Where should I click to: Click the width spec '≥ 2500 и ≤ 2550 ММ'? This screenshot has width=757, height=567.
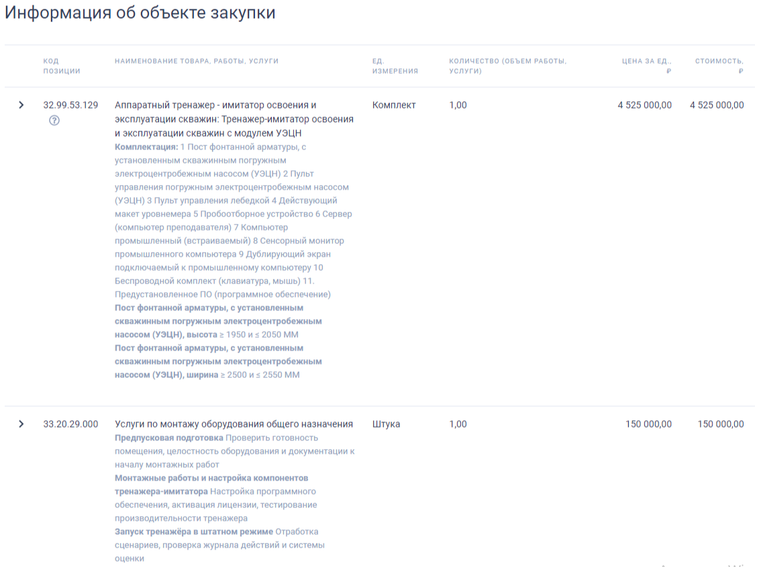260,375
